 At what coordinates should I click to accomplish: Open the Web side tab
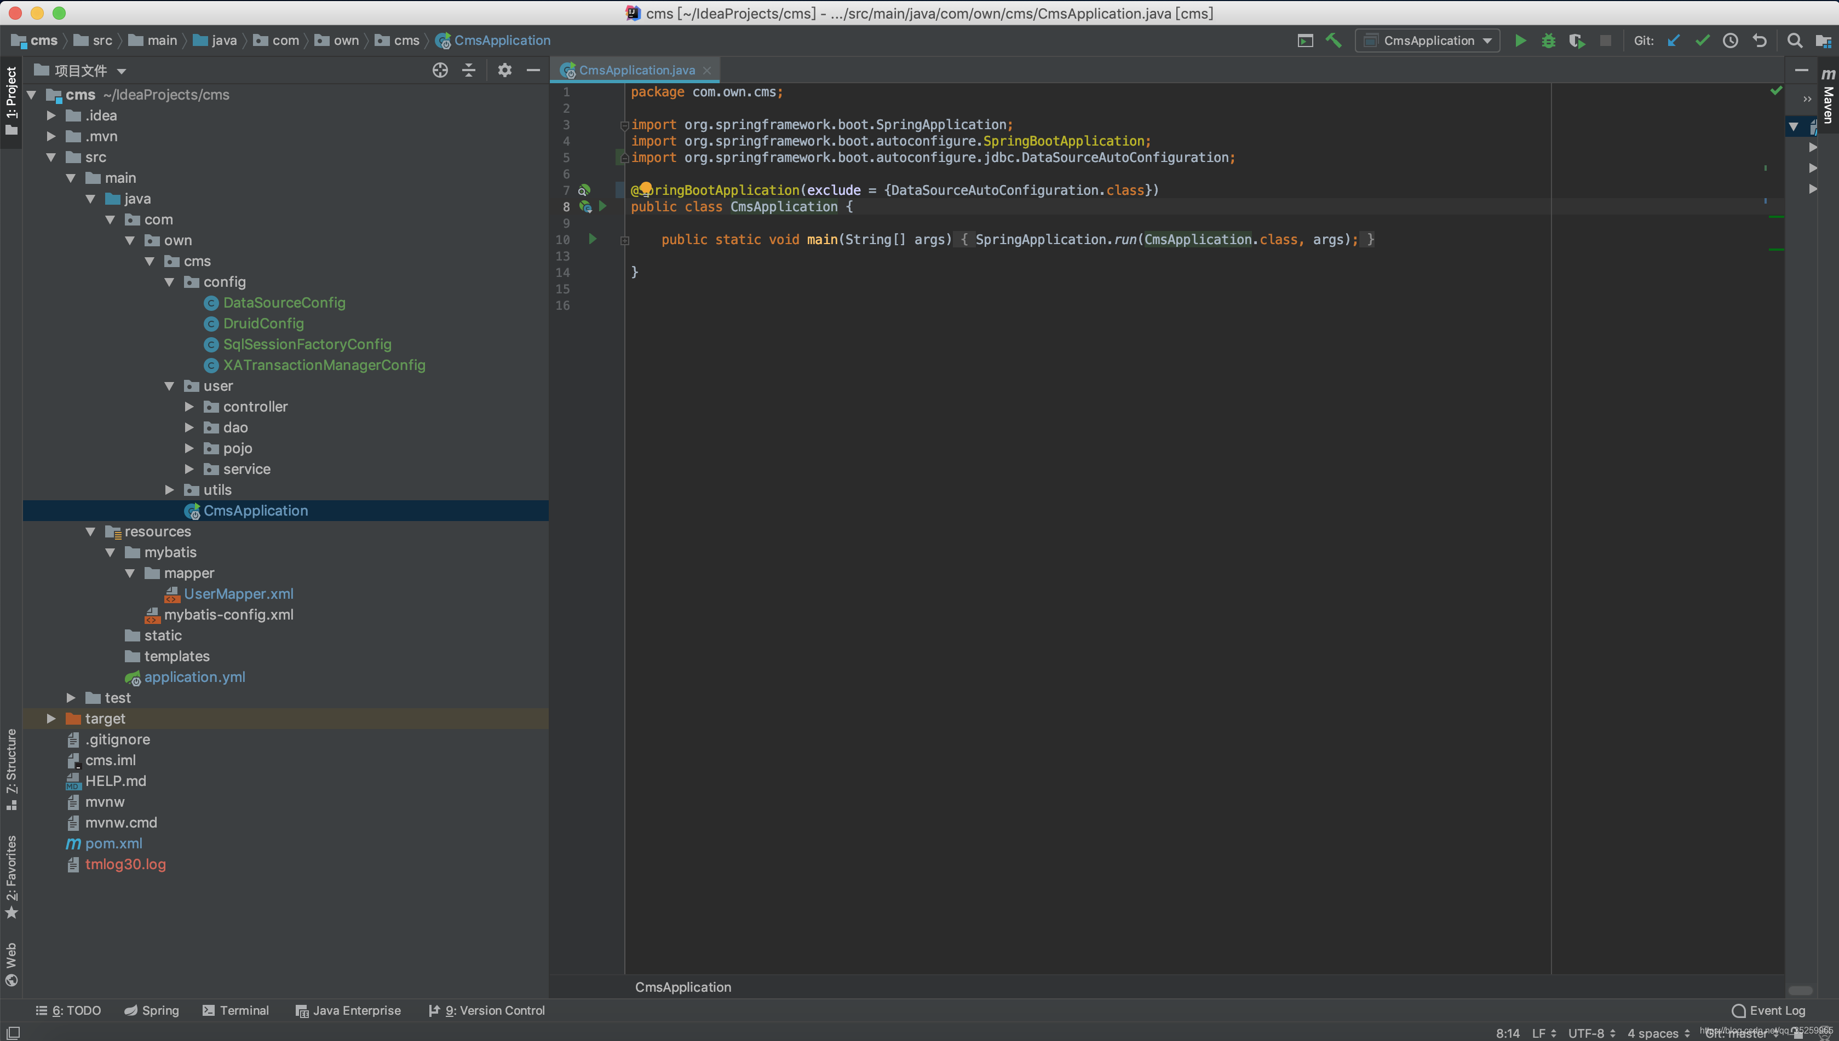click(11, 964)
